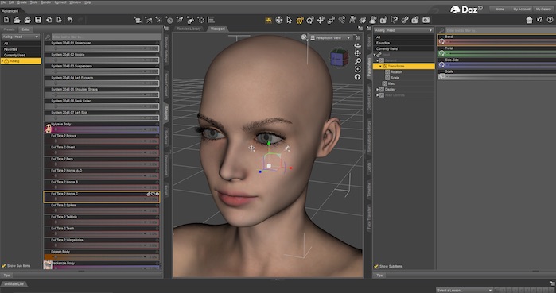
Task: Expand the Display tree node
Action: click(378, 90)
